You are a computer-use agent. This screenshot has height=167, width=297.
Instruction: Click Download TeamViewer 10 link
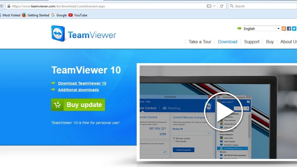pos(82,83)
